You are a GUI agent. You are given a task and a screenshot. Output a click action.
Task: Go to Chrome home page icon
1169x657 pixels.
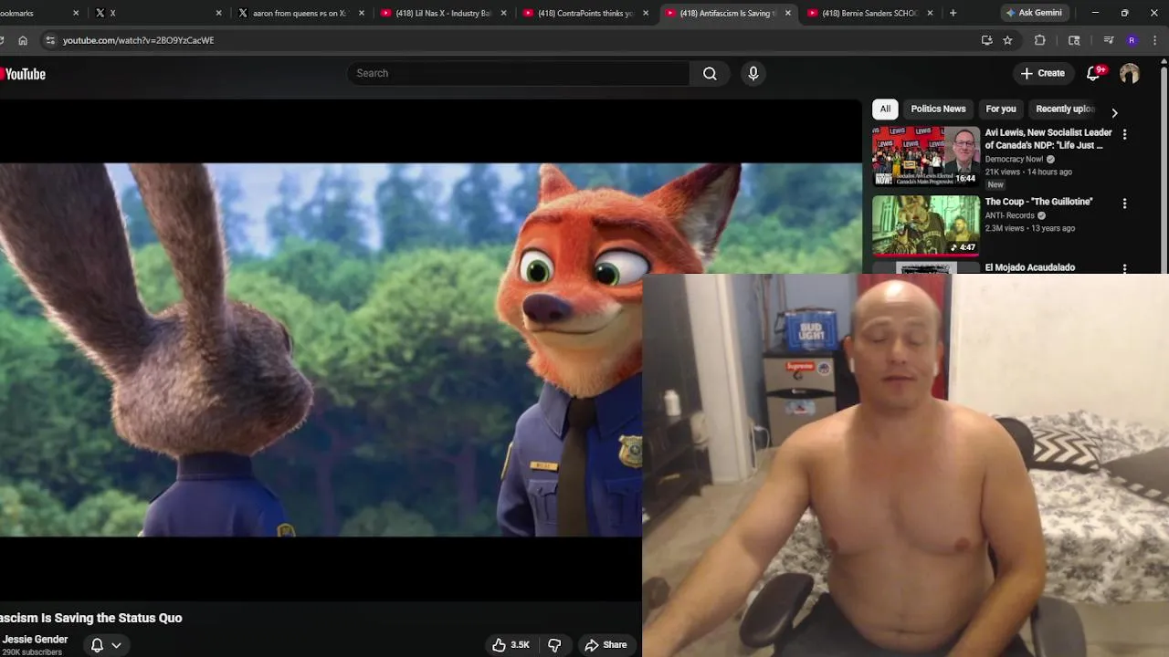tap(23, 40)
